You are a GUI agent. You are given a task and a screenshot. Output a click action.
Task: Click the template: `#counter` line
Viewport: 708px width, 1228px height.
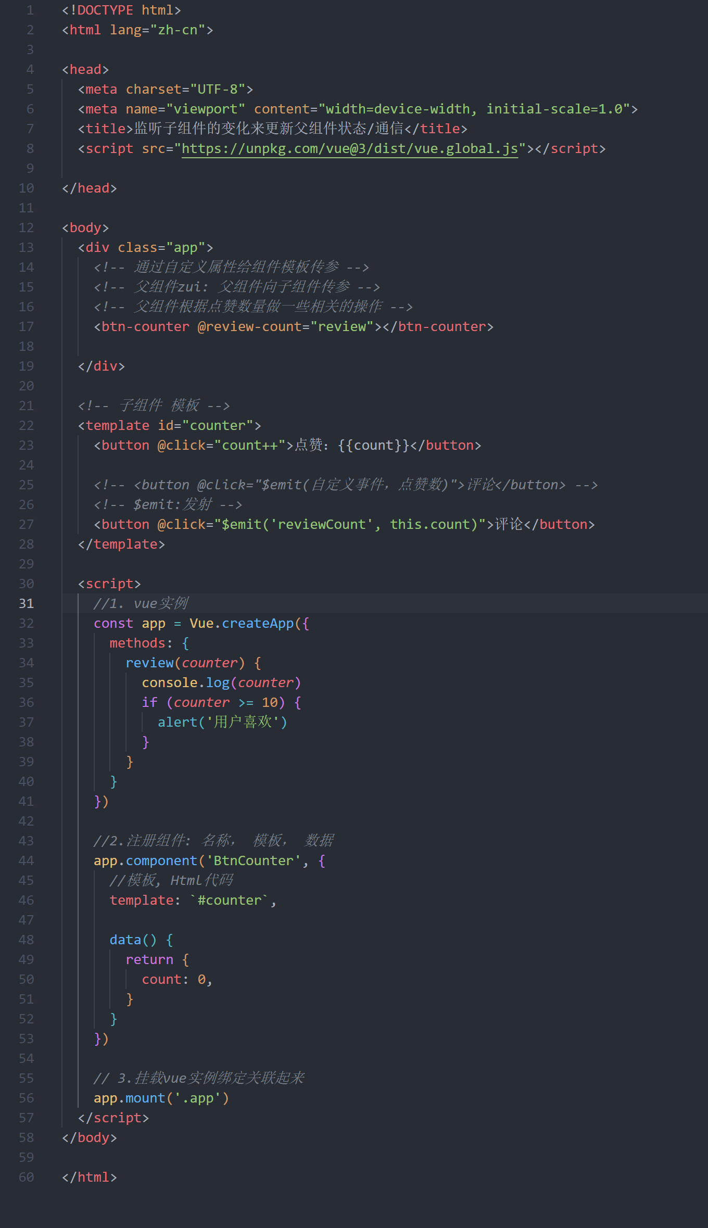pyautogui.click(x=193, y=901)
